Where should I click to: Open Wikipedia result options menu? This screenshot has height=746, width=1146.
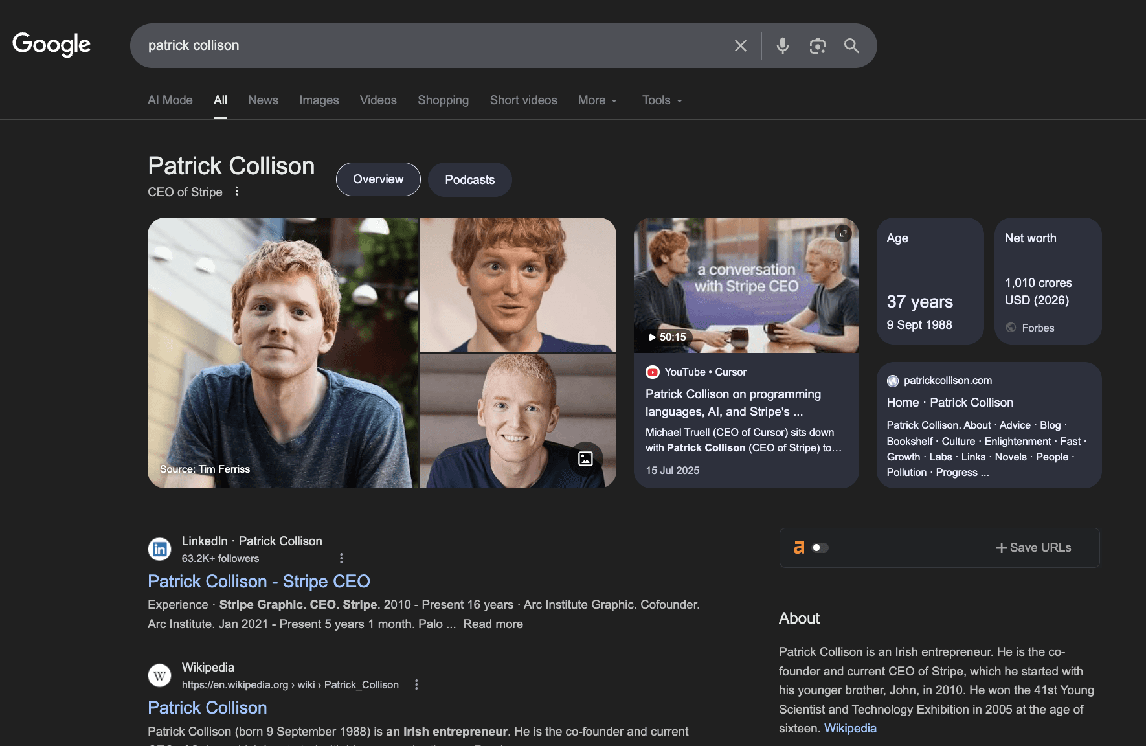click(x=416, y=684)
